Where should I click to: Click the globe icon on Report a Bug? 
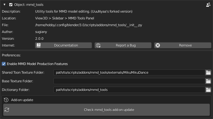click(x=98, y=45)
